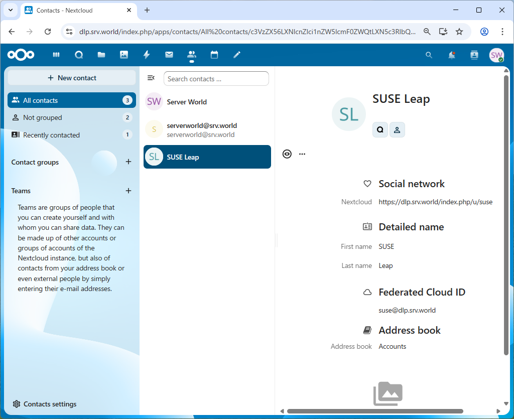514x419 pixels.
Task: Select Not grouped contacts
Action: 72,117
